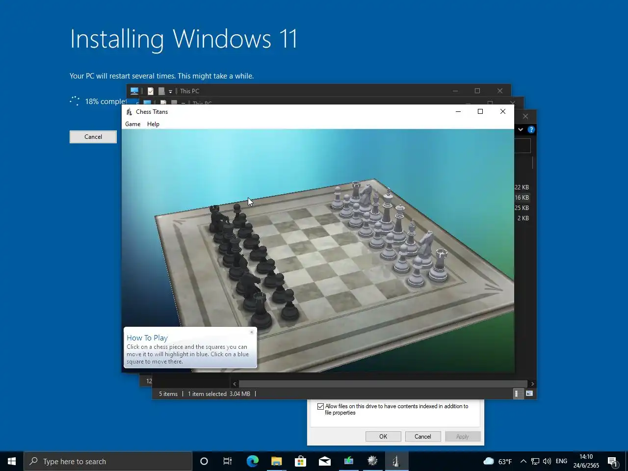The width and height of the screenshot is (628, 471).
Task: Expand the Quick Access Toolbar dropdown in This PC
Action: [170, 91]
